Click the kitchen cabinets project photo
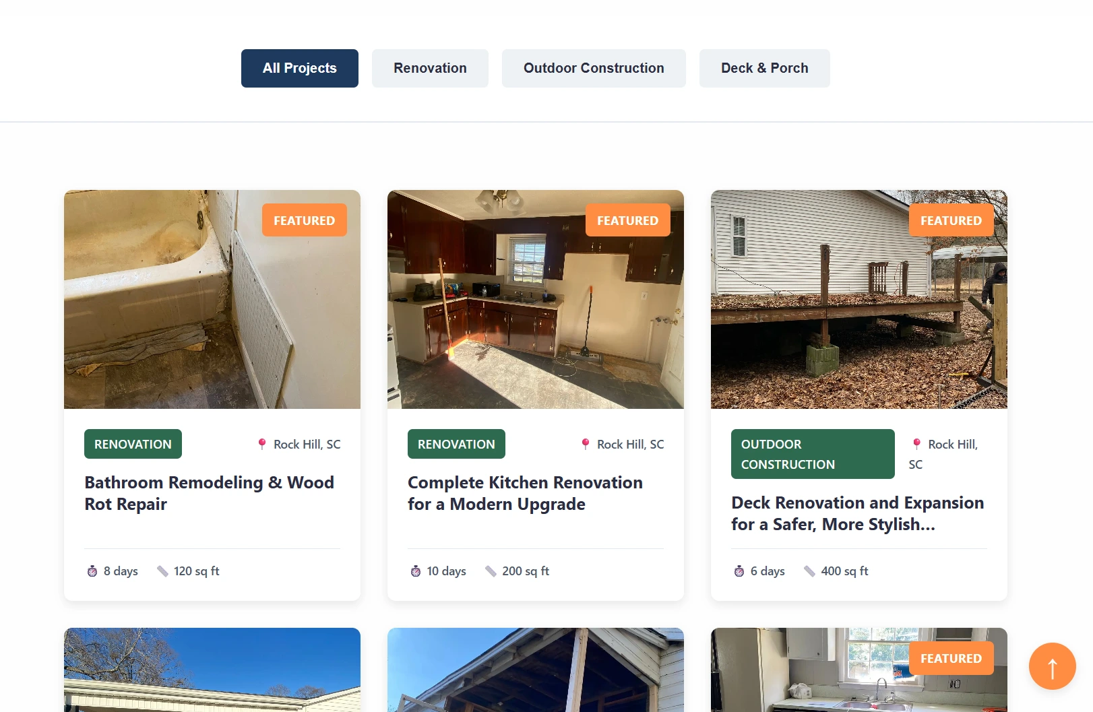Image resolution: width=1093 pixels, height=712 pixels. tap(536, 300)
